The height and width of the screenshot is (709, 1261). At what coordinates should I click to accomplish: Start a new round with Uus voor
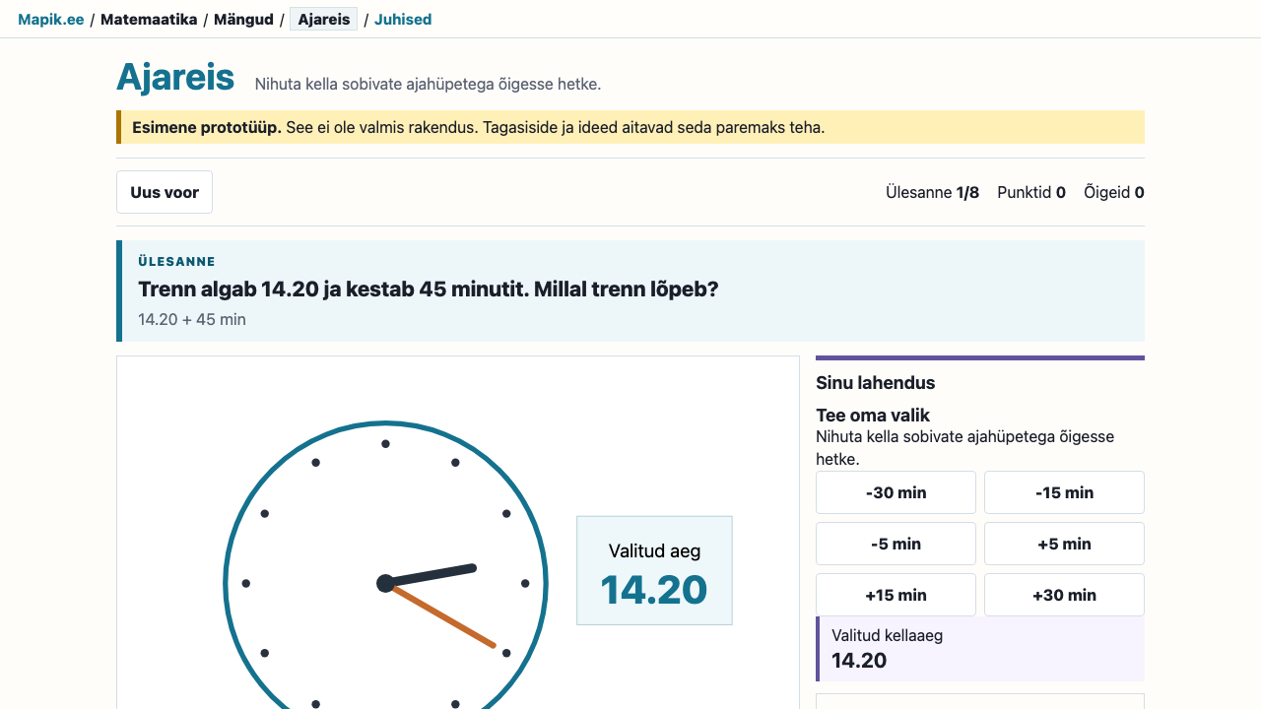coord(165,192)
